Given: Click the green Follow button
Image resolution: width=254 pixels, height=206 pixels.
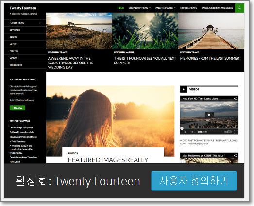Looking at the screenshot, I should 17,108.
